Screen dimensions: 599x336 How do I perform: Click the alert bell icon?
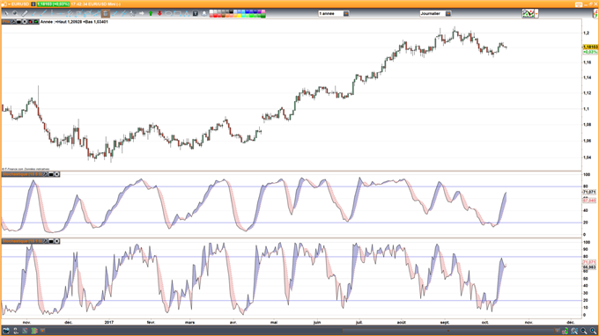[204, 13]
